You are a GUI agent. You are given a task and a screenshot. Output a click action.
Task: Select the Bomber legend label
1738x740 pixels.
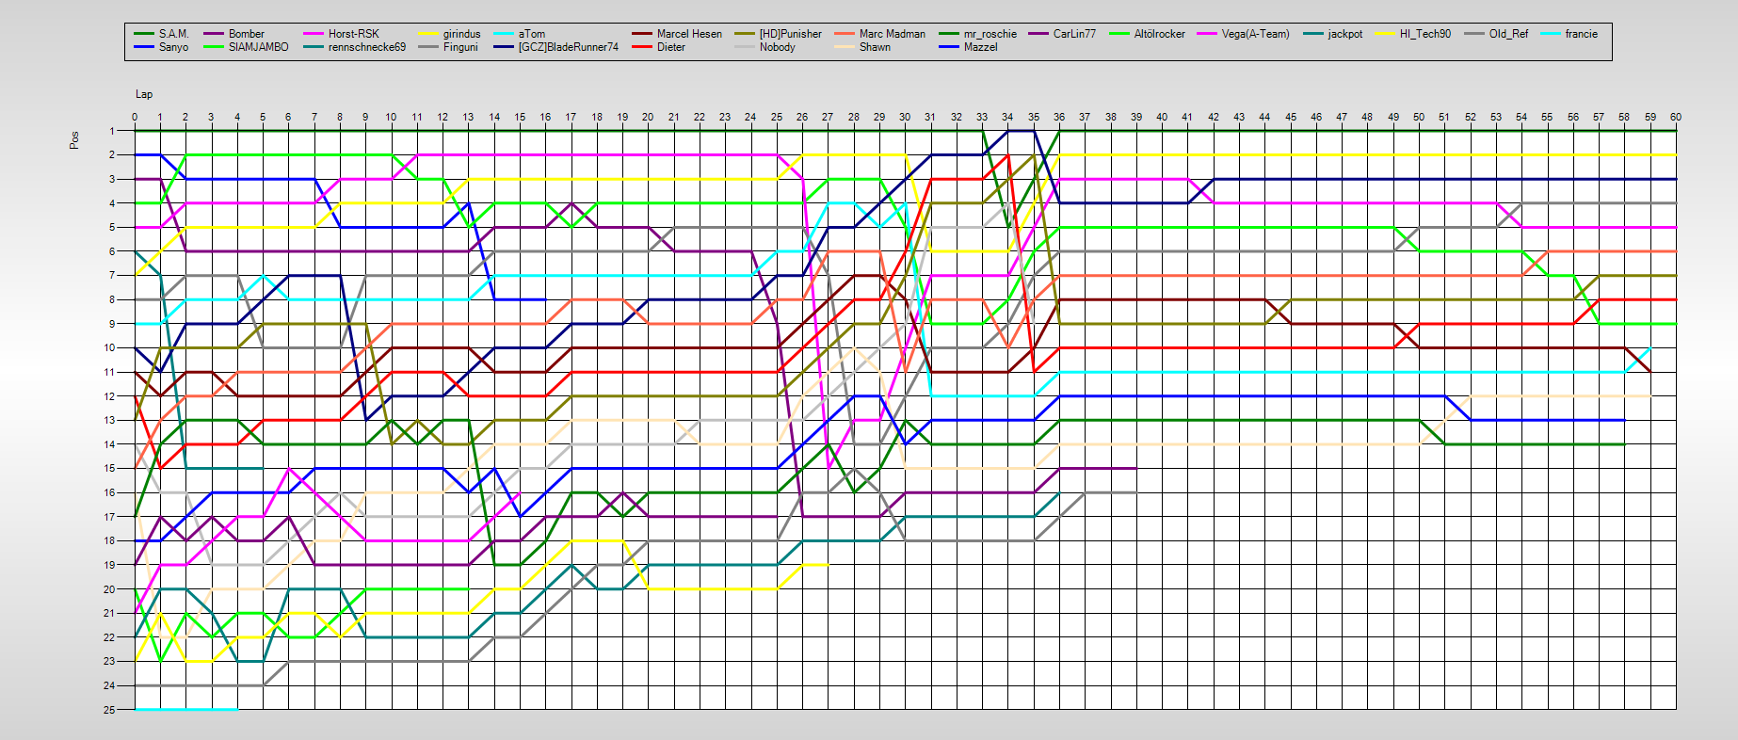pyautogui.click(x=246, y=34)
